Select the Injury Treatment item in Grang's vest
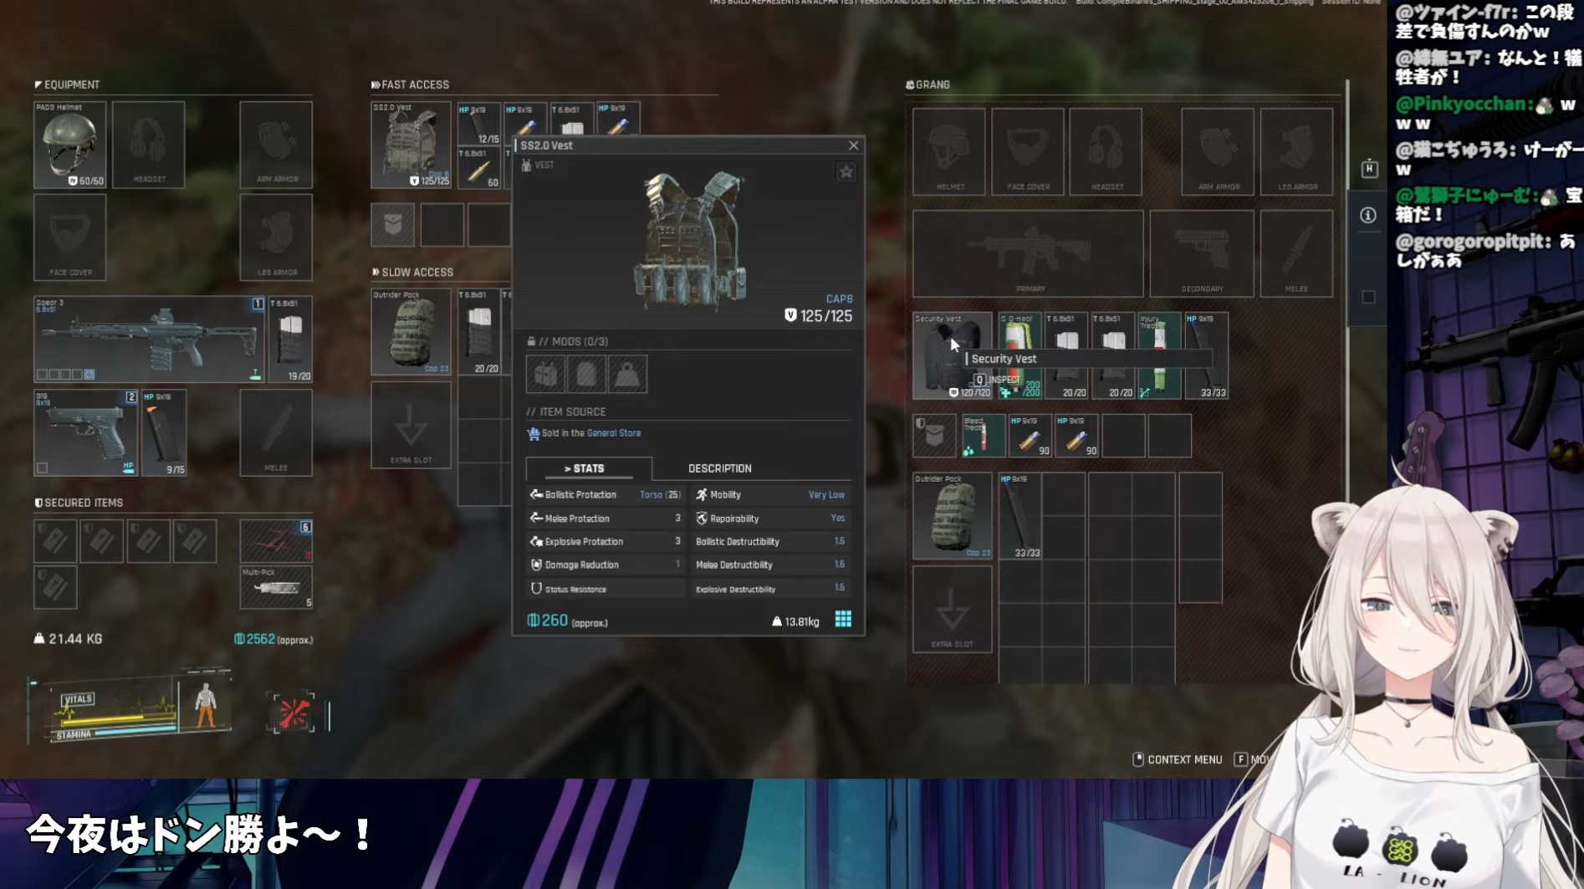This screenshot has width=1584, height=889. tap(1159, 355)
